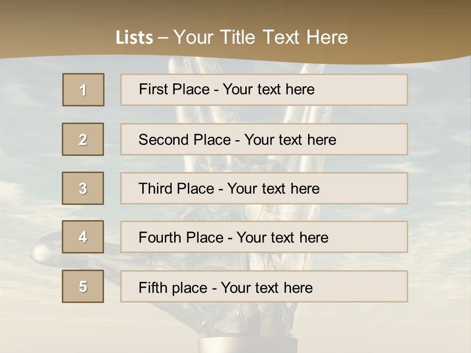This screenshot has width=471, height=353.
Task: Select the number 2 box
Action: click(83, 139)
